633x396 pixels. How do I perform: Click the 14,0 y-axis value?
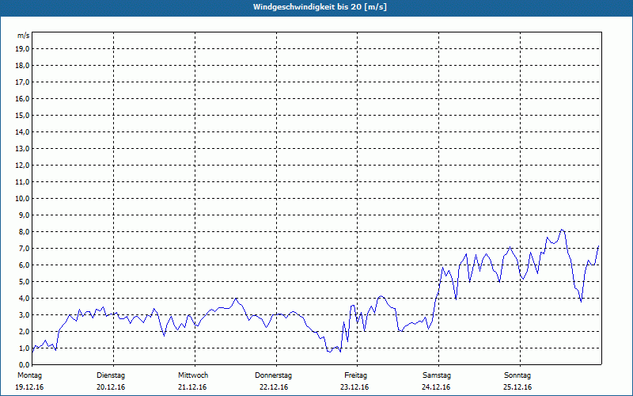22,132
